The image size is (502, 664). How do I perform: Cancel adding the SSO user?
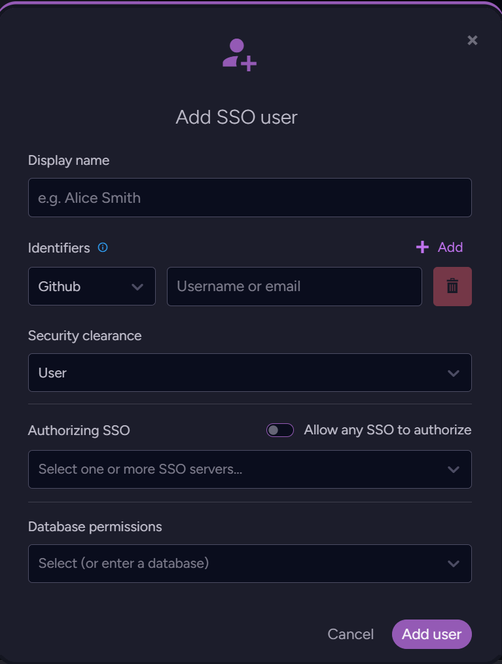pos(350,634)
